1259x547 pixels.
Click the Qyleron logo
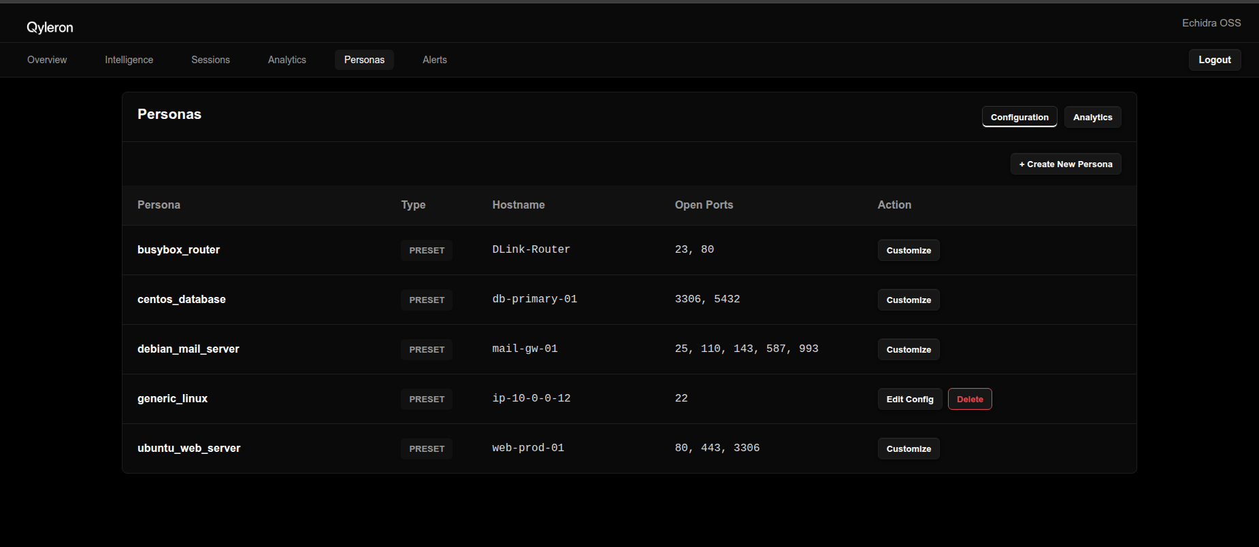50,27
